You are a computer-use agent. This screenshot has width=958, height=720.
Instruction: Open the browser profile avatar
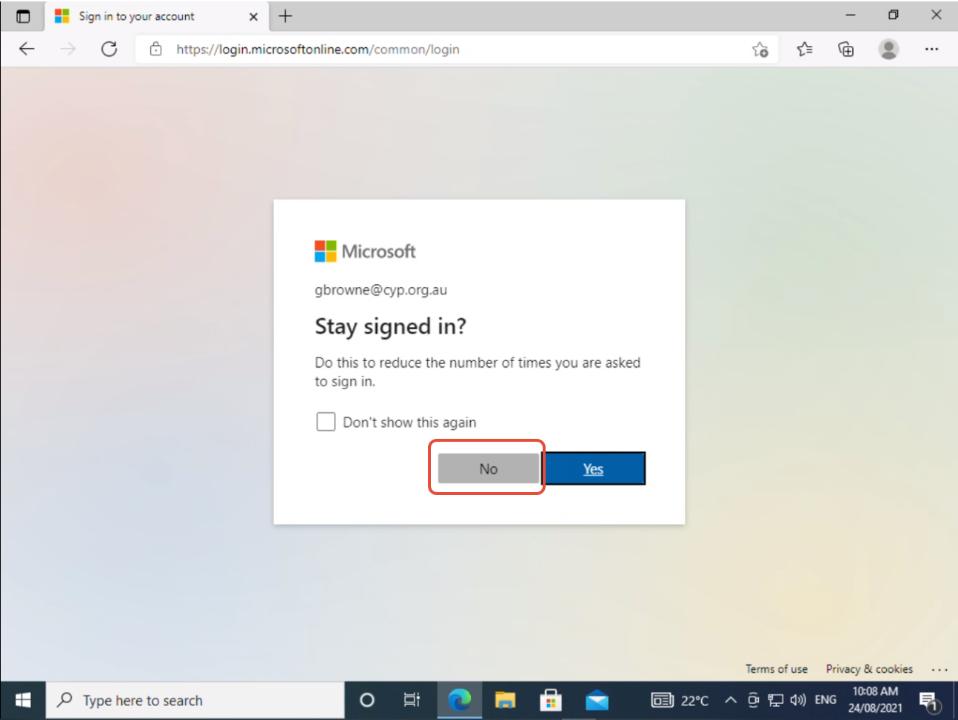(x=888, y=50)
